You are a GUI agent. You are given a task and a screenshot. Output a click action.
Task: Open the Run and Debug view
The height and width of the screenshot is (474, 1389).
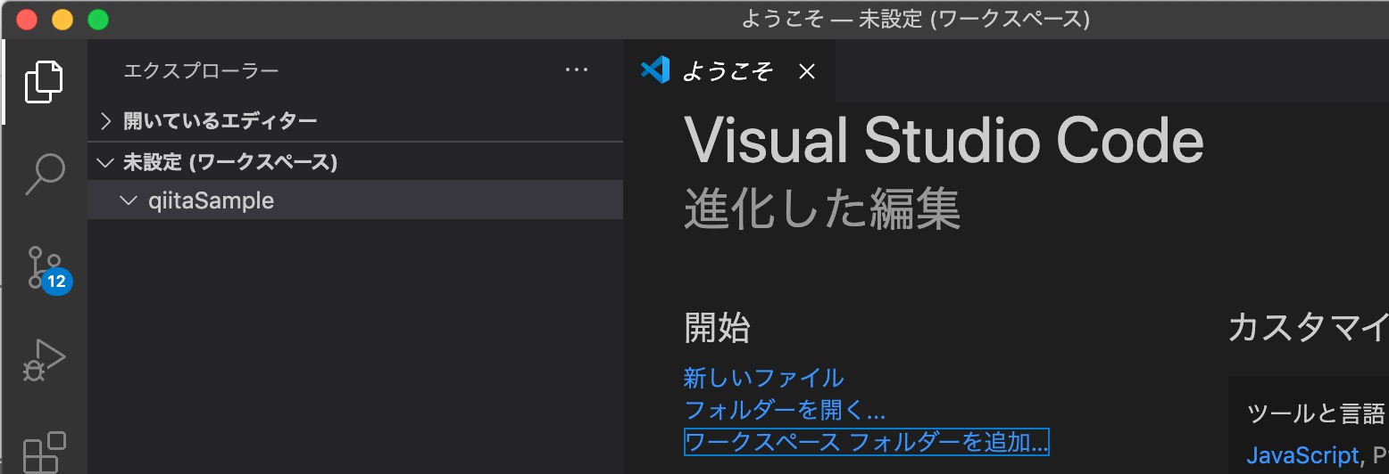44,360
